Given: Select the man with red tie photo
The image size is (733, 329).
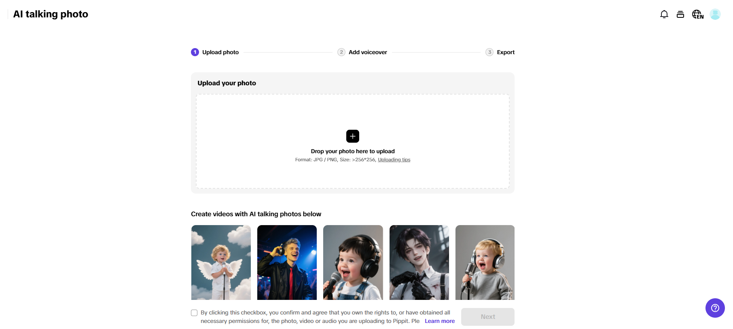Looking at the screenshot, I should [x=287, y=262].
